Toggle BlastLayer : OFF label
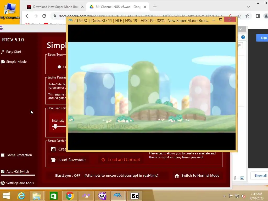The image size is (268, 201). coord(68,176)
